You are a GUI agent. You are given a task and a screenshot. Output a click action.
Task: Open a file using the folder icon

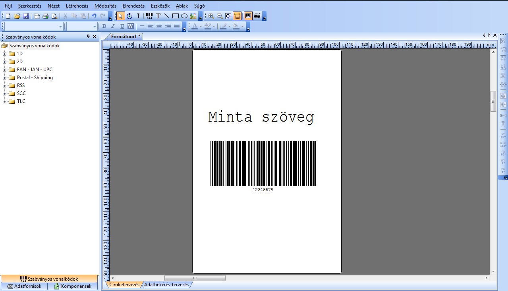point(17,16)
